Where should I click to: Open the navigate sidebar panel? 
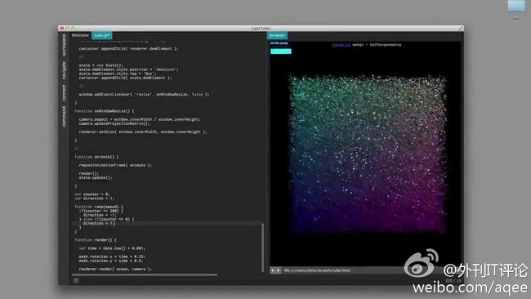click(64, 70)
